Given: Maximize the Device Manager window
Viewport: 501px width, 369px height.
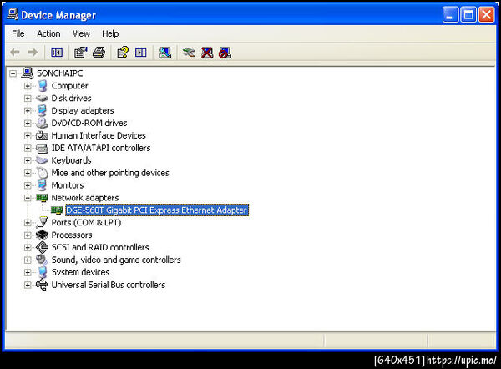Looking at the screenshot, I should [x=468, y=15].
